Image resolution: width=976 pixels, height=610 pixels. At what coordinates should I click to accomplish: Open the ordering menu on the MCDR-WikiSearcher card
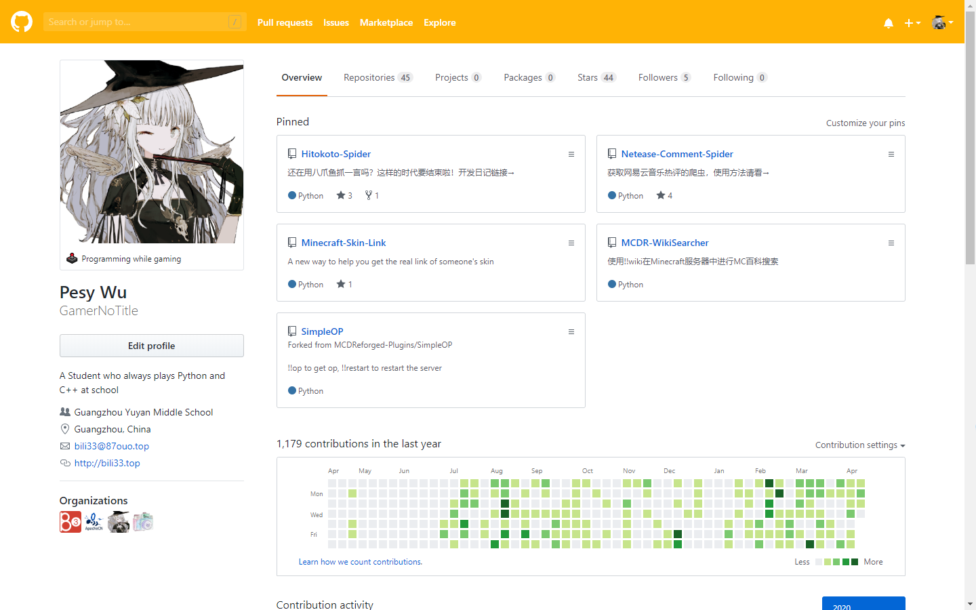[x=891, y=243]
